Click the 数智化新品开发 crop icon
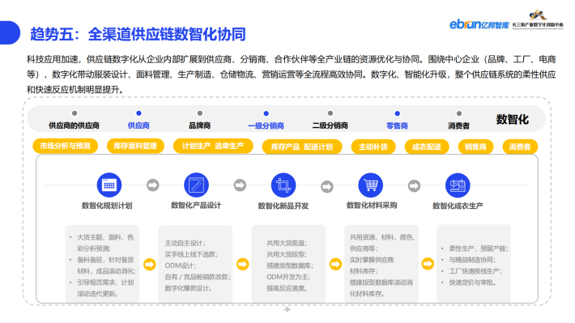Viewport: 575px width, 323px height. click(x=283, y=185)
